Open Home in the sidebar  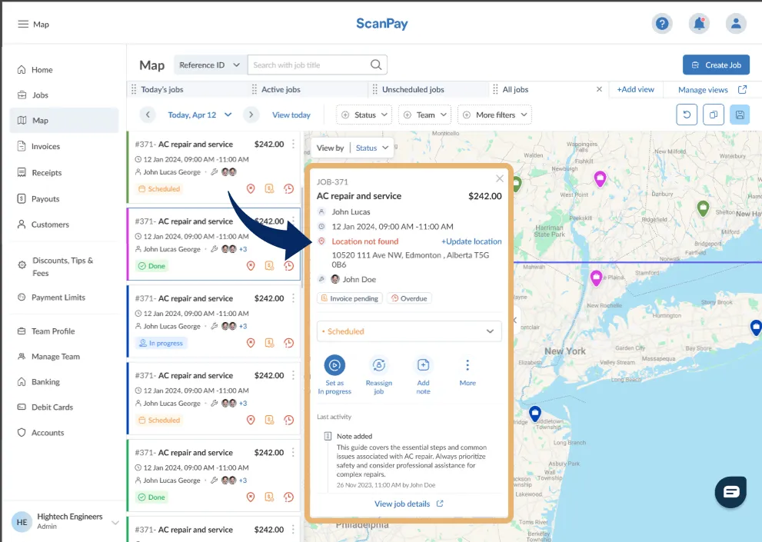[64, 69]
